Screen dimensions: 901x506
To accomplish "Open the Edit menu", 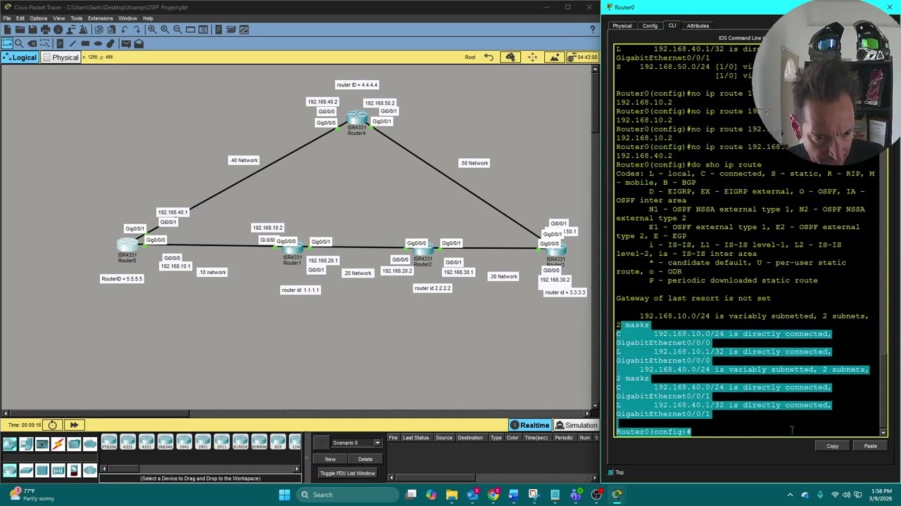I will (x=20, y=18).
